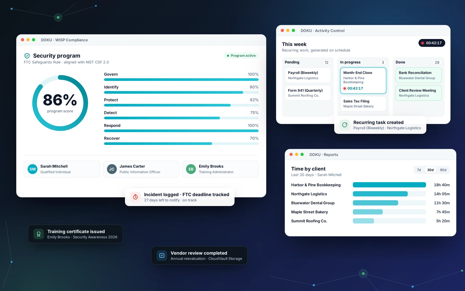Click the Govern progress bar
This screenshot has height=291, width=465.
click(181, 80)
